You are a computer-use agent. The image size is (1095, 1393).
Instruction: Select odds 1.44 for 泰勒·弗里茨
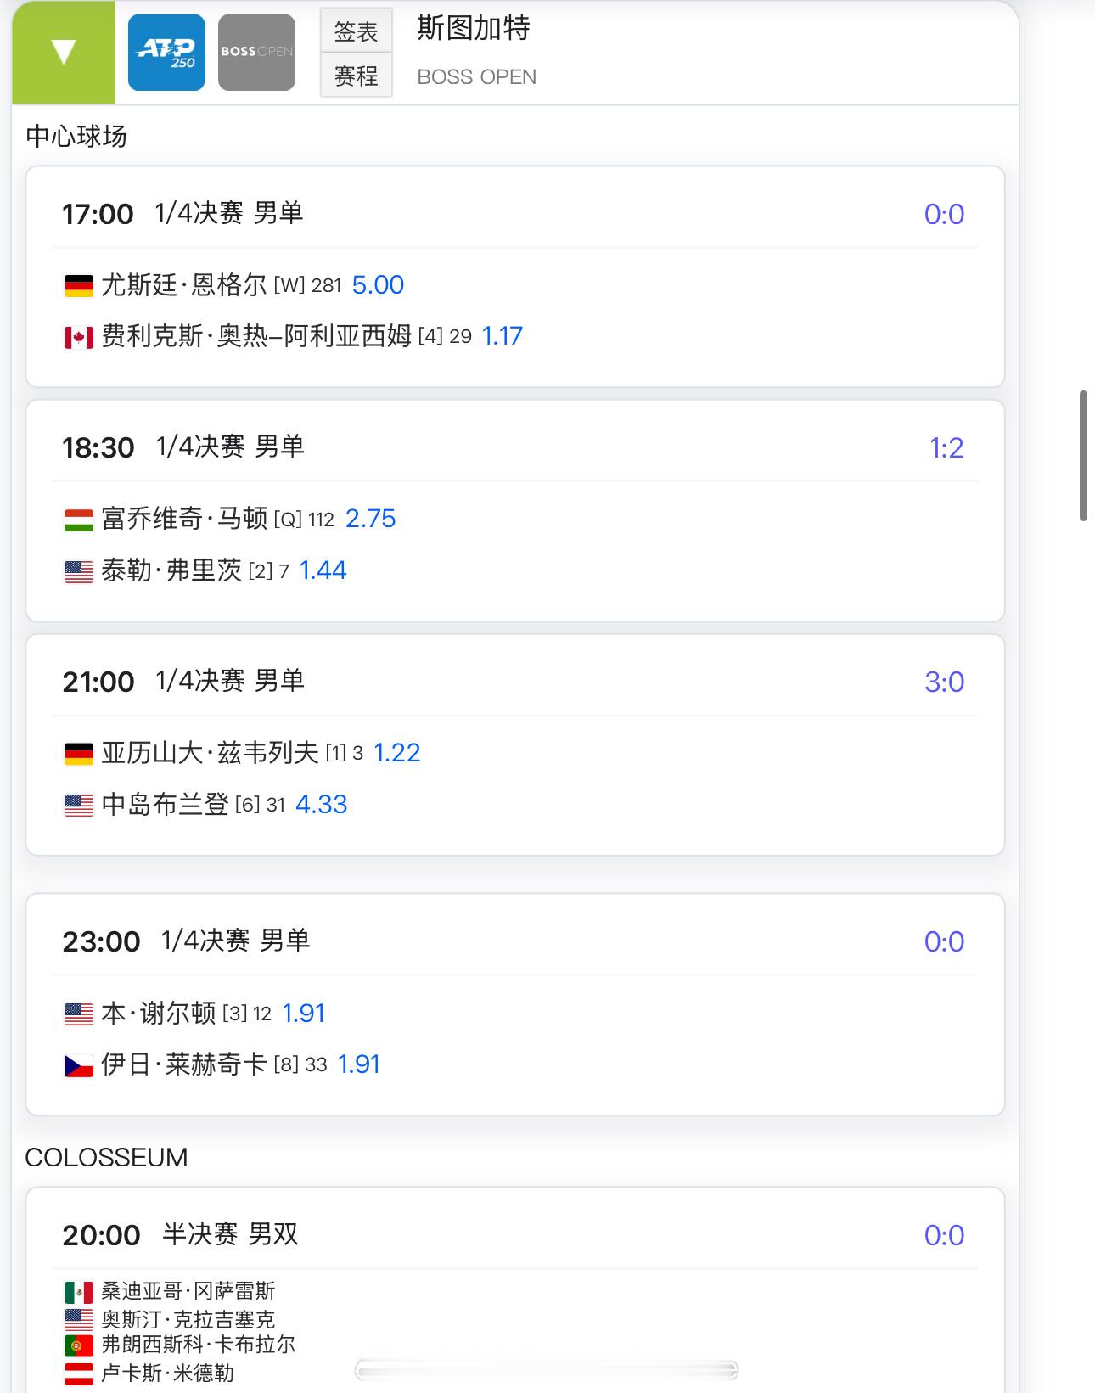323,570
